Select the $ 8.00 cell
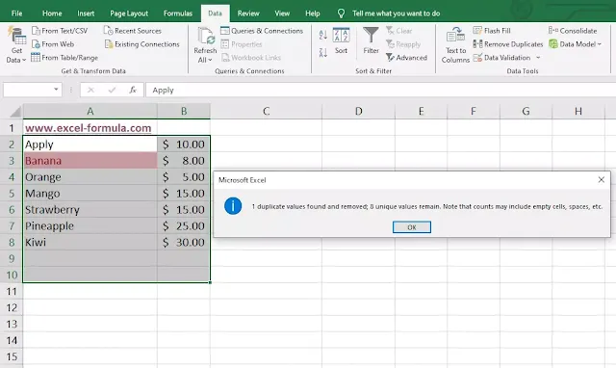This screenshot has height=368, width=616. (x=184, y=161)
